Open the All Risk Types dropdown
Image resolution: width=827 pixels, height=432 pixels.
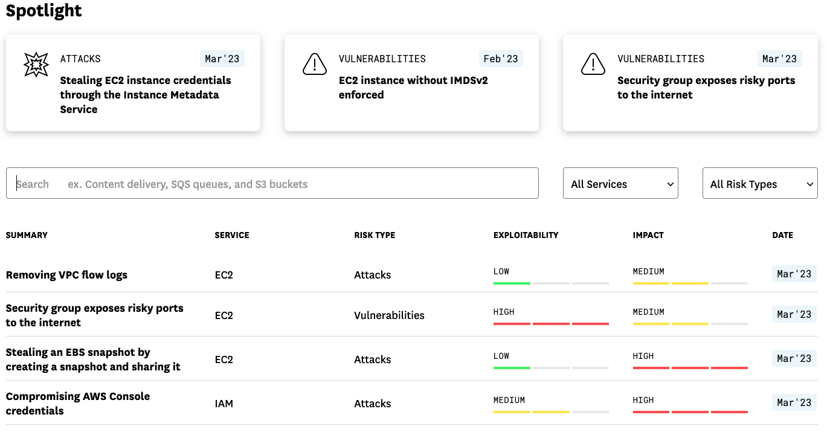click(x=760, y=183)
